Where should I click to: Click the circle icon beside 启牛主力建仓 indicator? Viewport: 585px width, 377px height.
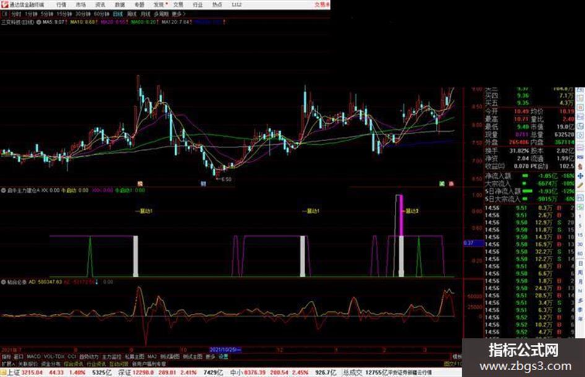coord(3,191)
